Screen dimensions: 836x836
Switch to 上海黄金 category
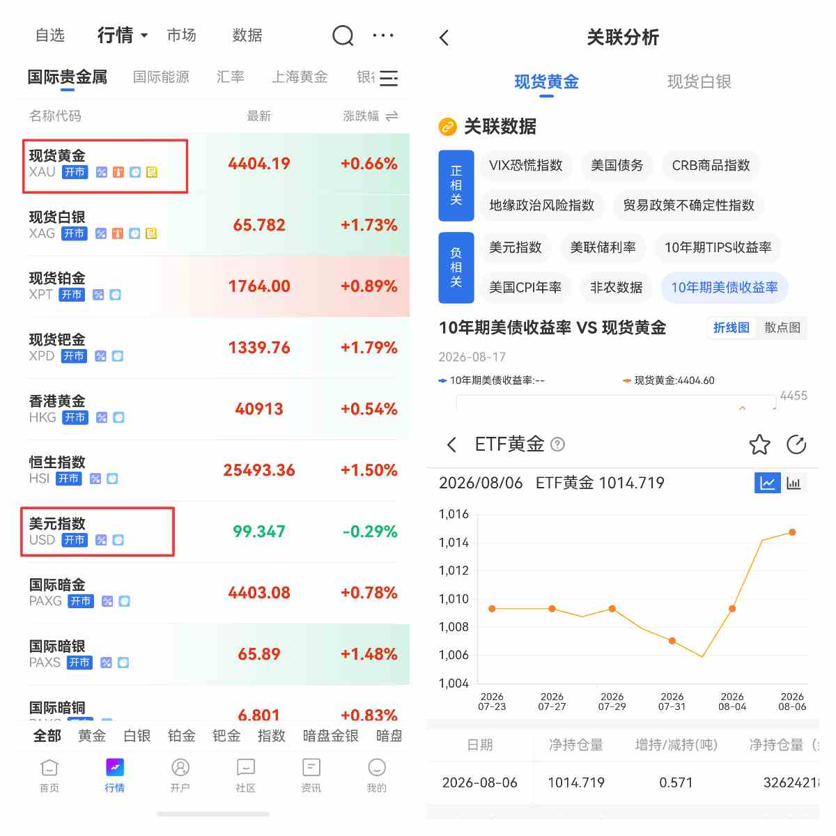click(x=300, y=77)
